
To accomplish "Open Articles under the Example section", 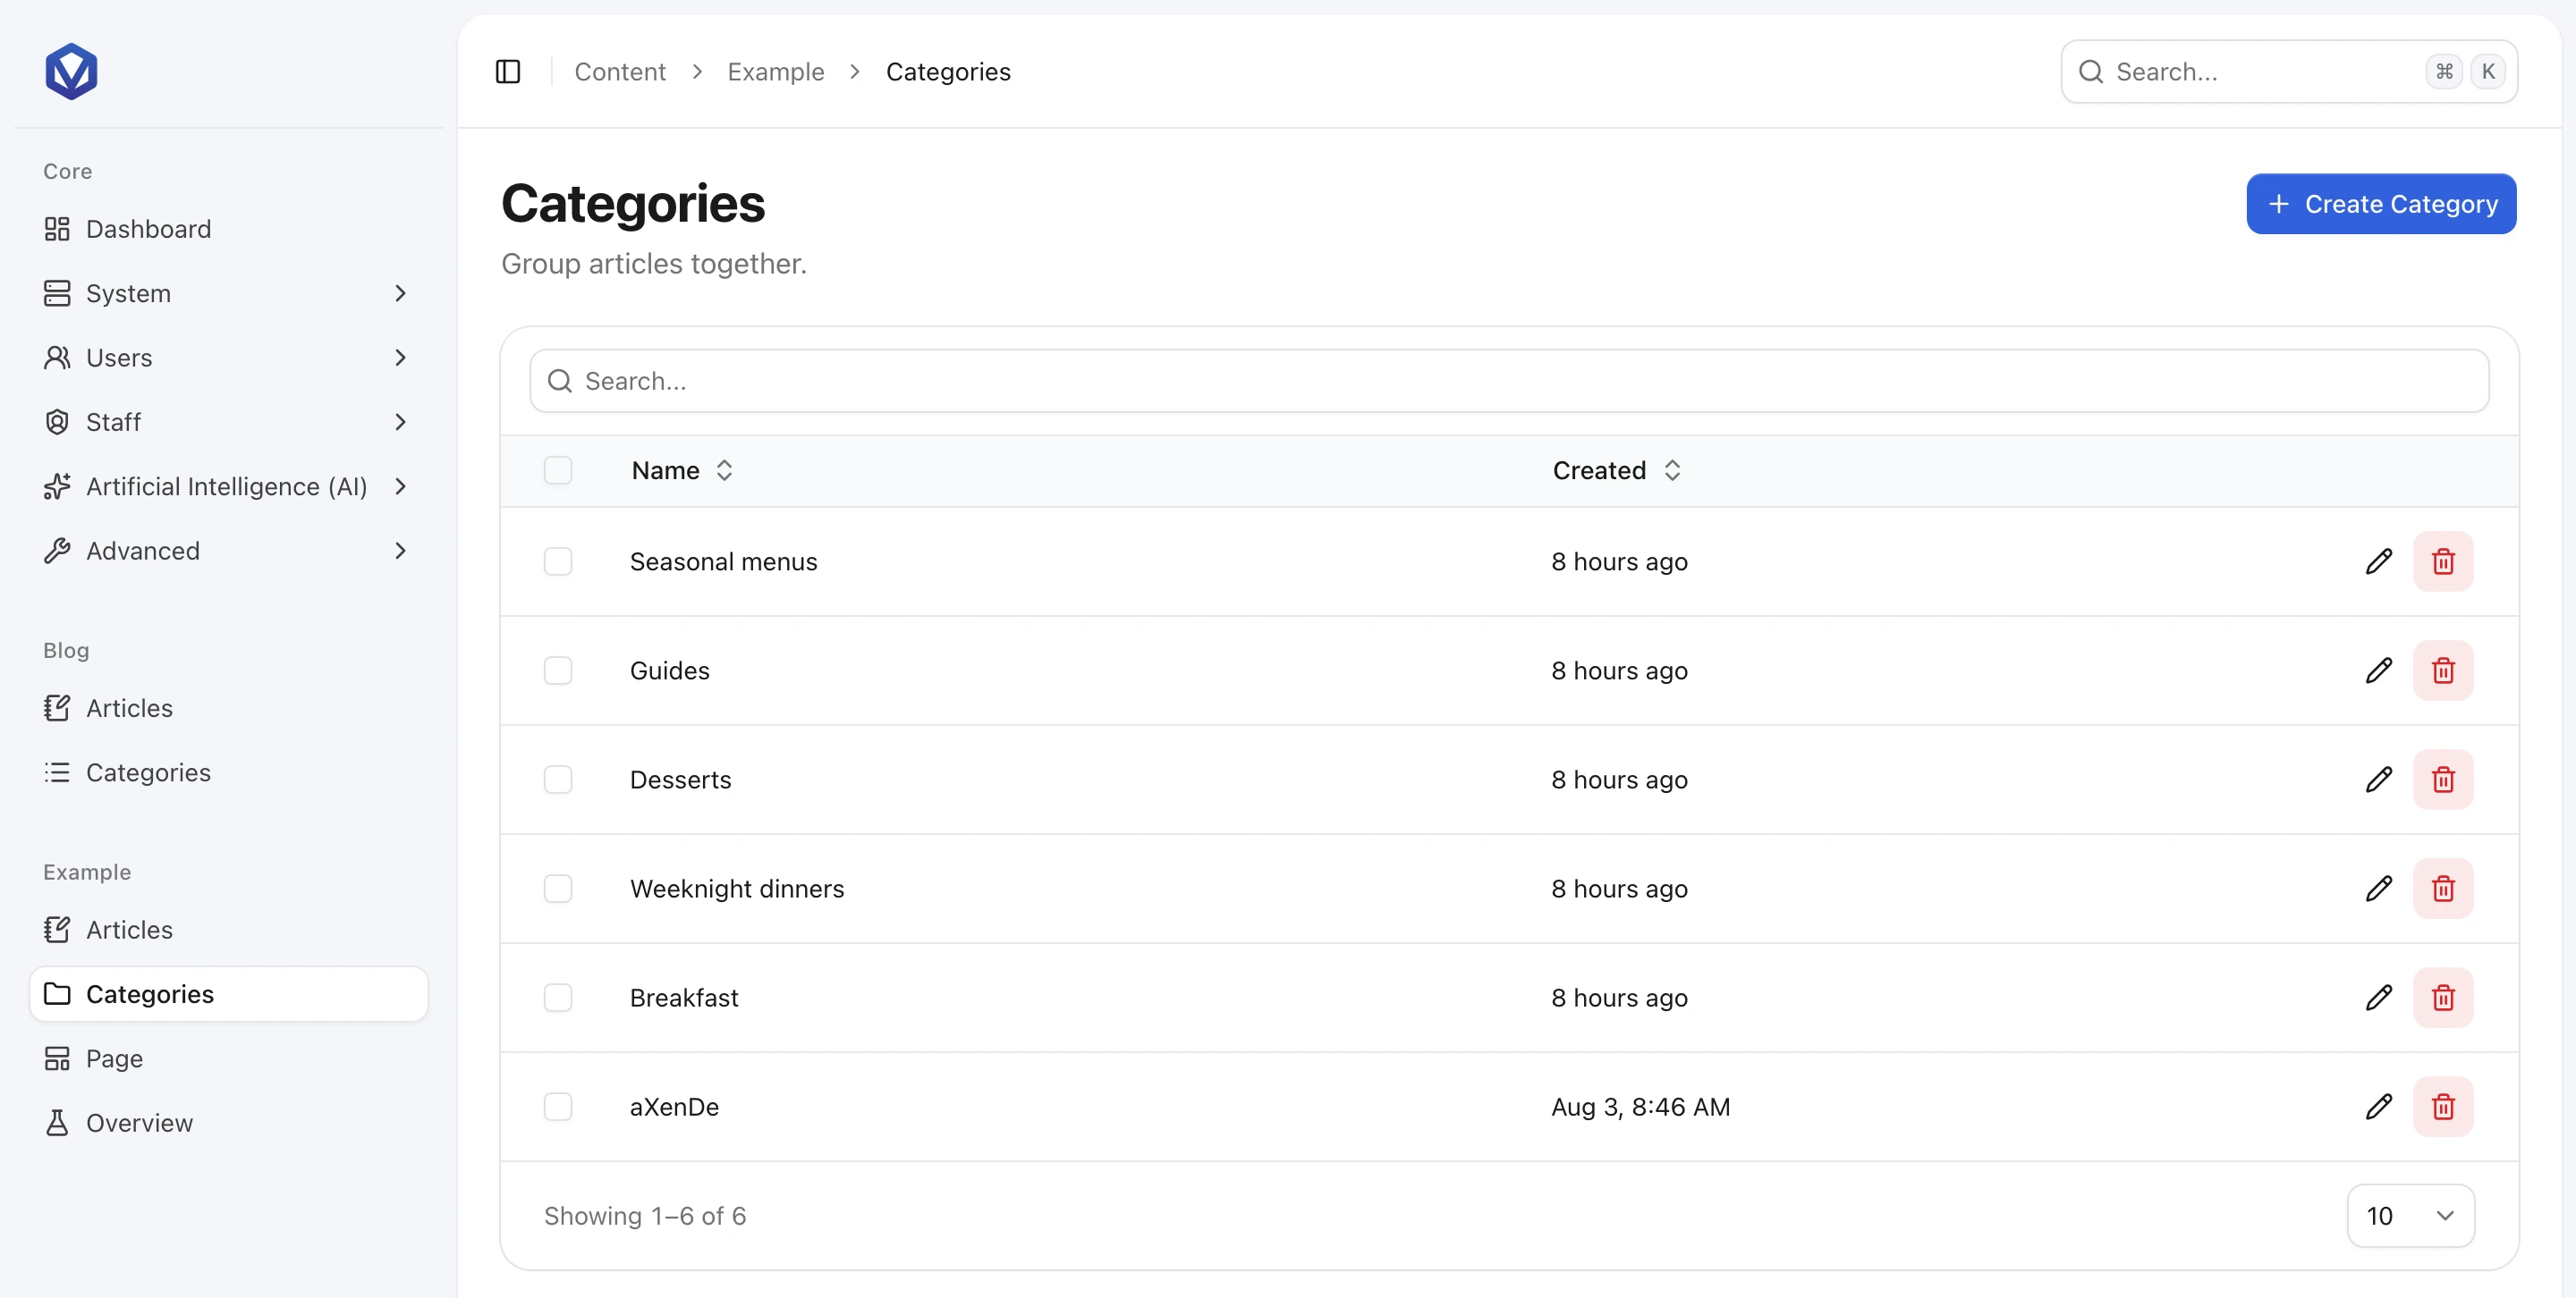I will point(229,931).
